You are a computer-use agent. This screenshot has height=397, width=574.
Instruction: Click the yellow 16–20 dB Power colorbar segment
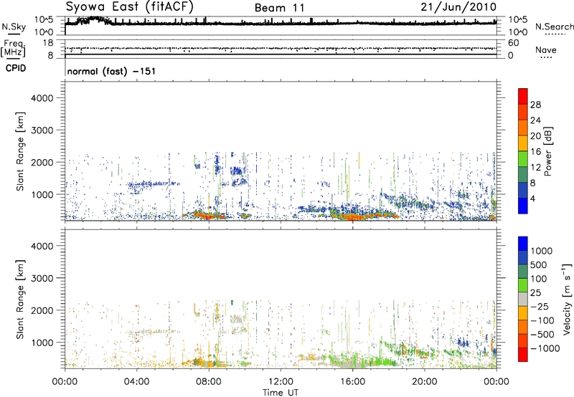[x=523, y=143]
